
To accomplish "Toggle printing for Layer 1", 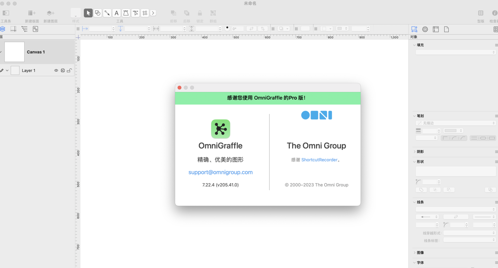I will 63,70.
